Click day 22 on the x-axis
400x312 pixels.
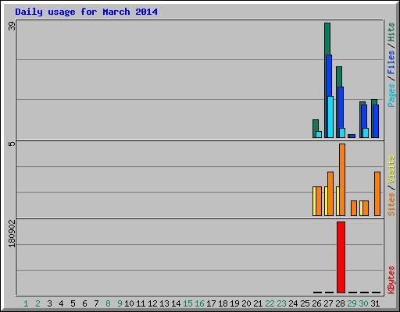tap(270, 303)
